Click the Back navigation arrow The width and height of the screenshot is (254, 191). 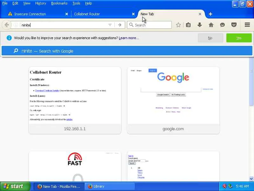(x=7, y=25)
